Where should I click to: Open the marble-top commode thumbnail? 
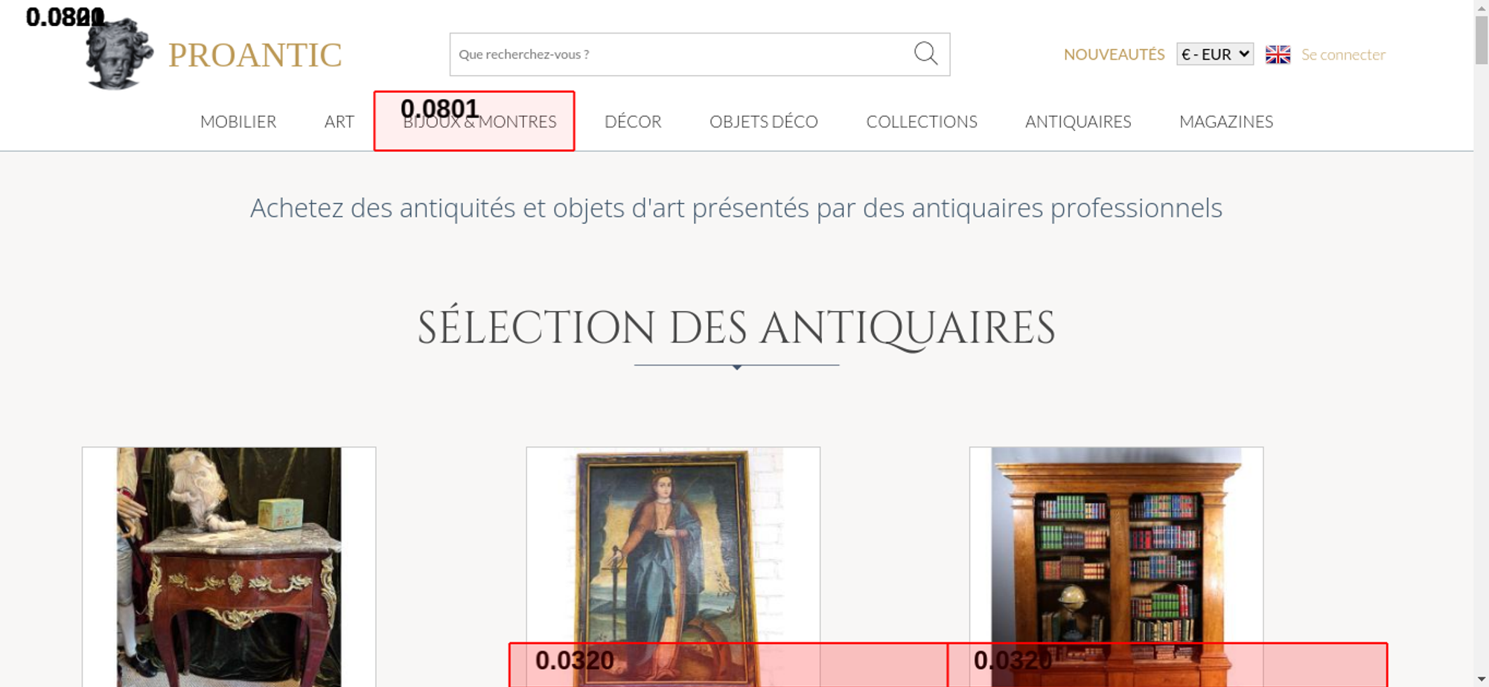click(x=229, y=566)
